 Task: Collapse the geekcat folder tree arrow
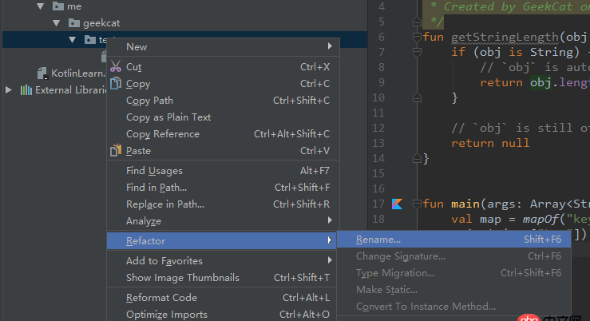coord(56,23)
